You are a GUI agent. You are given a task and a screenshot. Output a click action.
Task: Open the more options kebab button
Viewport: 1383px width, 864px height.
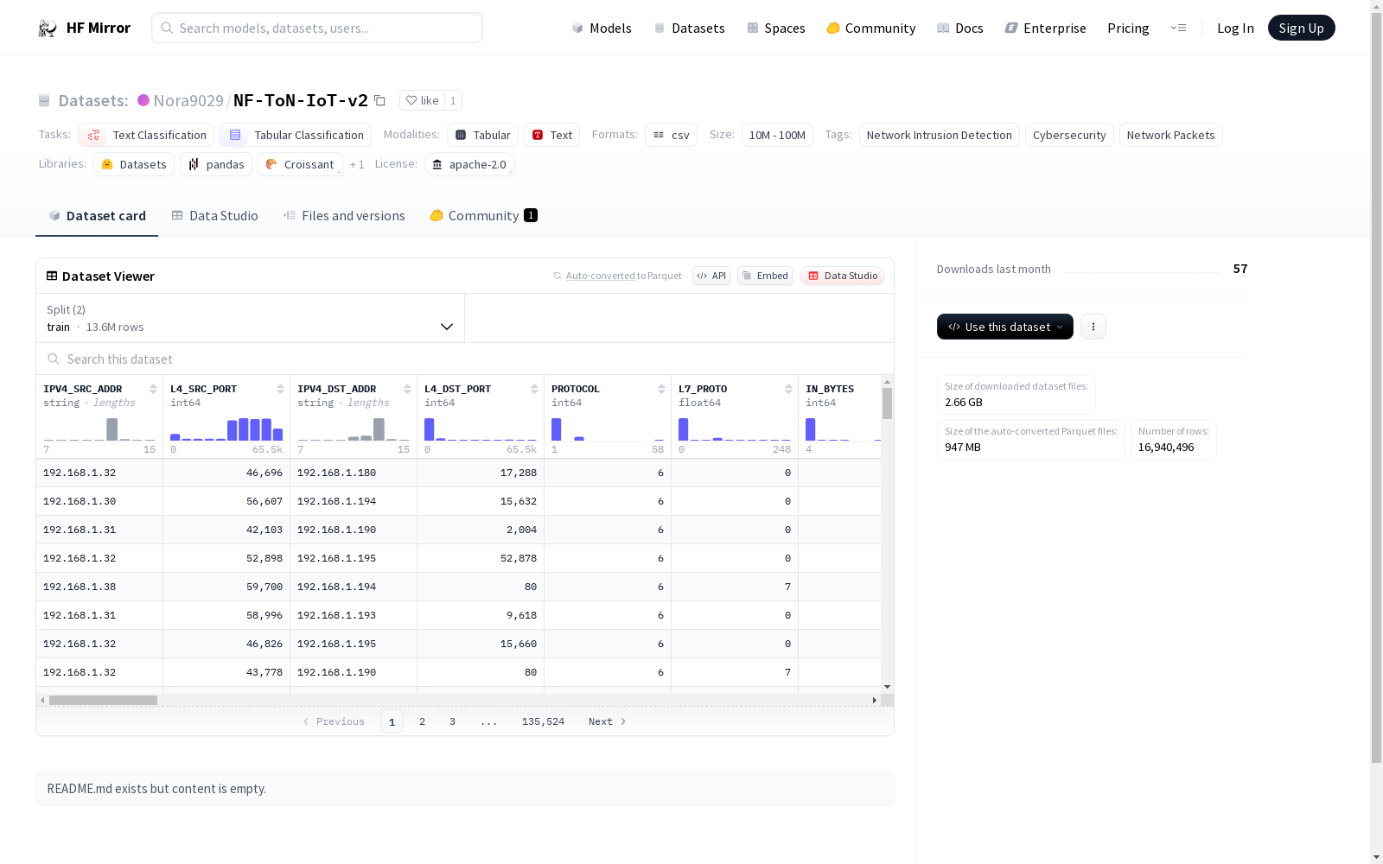(x=1093, y=327)
